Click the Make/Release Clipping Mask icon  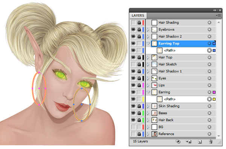(x=178, y=141)
